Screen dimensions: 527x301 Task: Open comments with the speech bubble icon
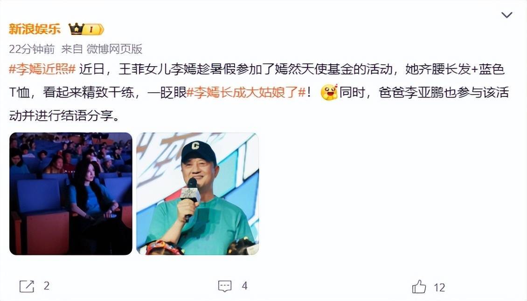(x=224, y=286)
